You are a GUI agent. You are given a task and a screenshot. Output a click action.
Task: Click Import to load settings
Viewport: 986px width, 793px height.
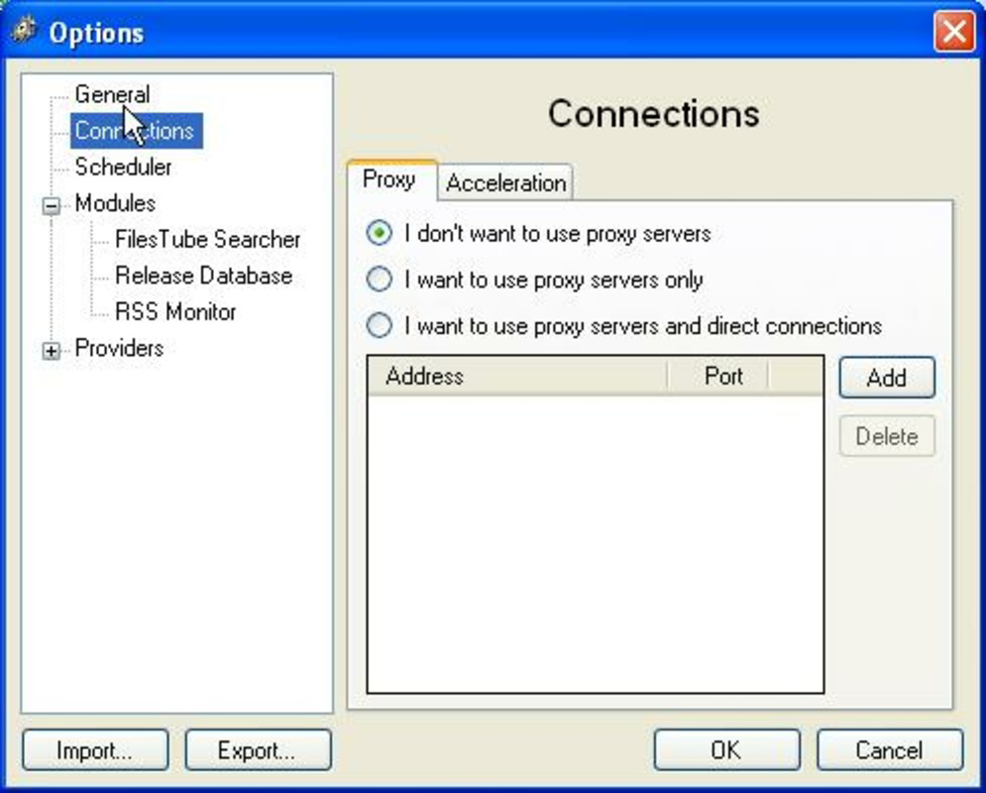94,750
